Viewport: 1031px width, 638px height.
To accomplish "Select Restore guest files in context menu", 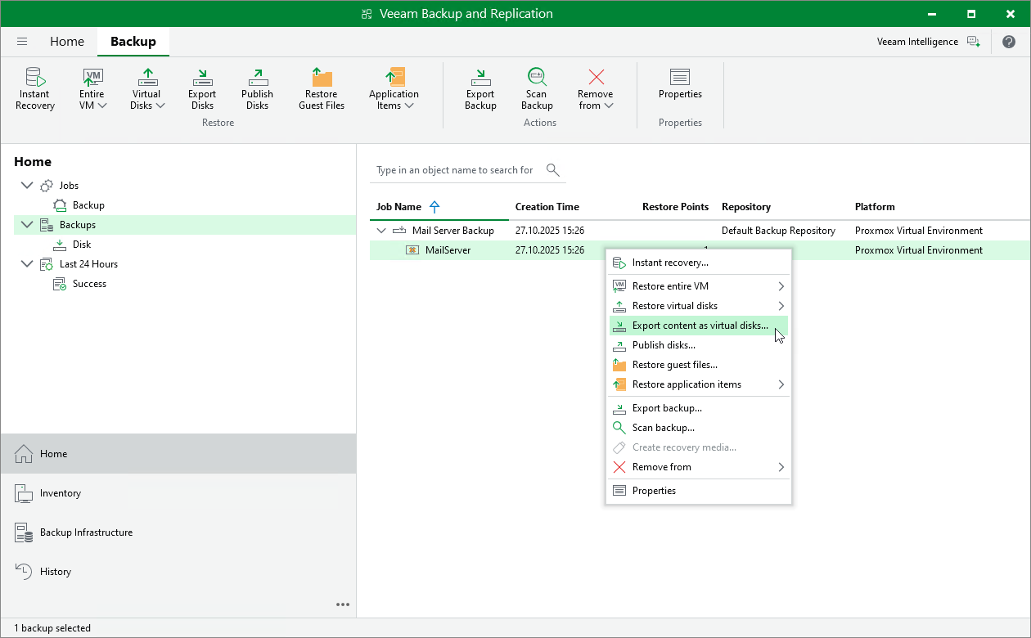I will pos(674,365).
